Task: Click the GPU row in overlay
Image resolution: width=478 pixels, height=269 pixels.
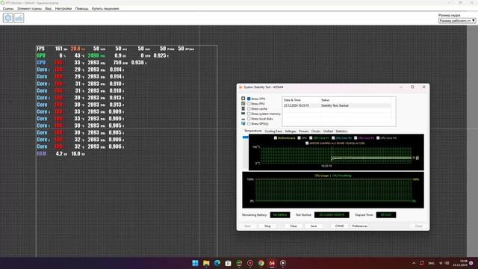Action: [102, 55]
